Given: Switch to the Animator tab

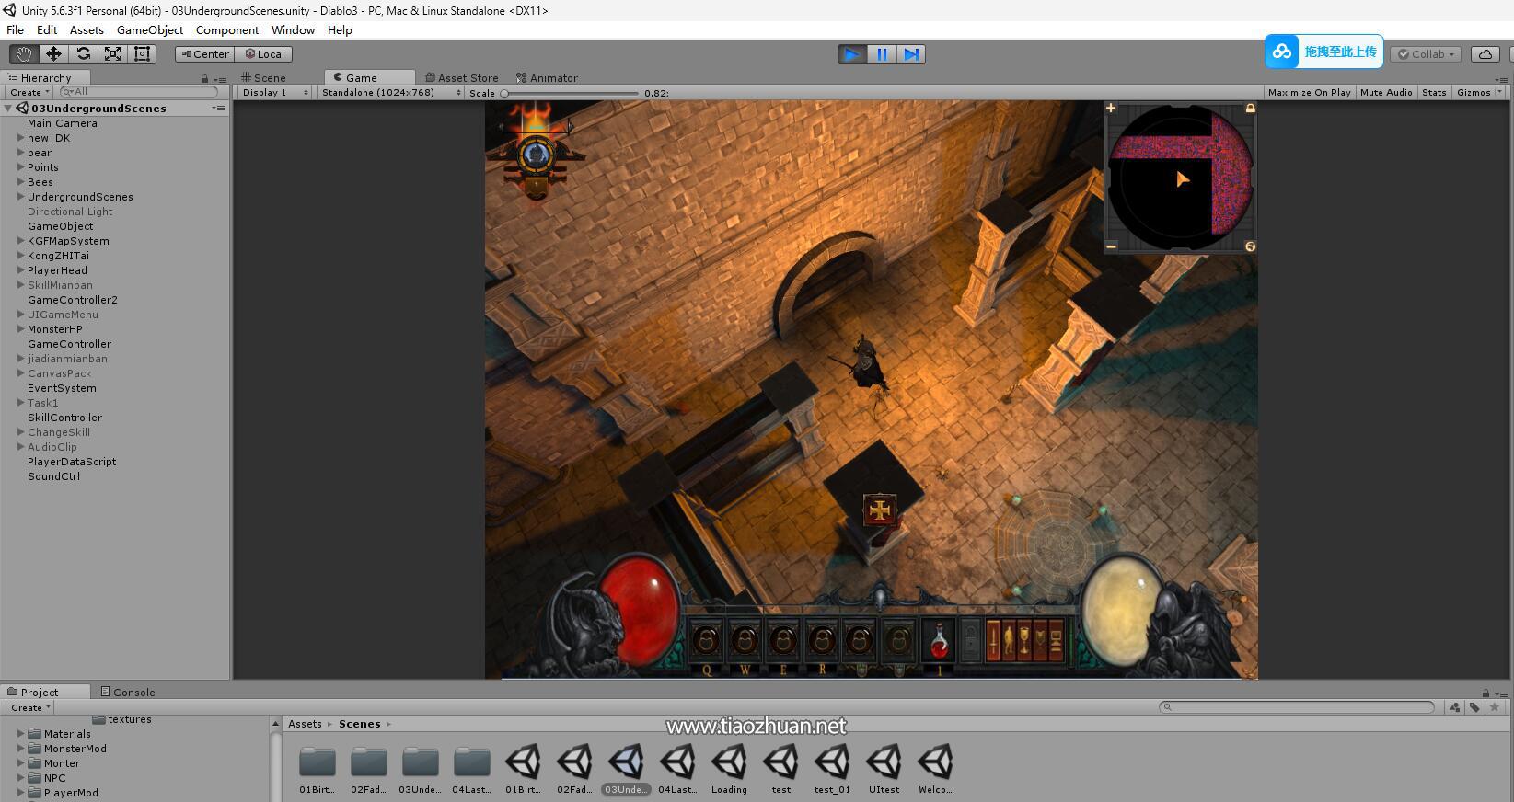Looking at the screenshot, I should [548, 78].
